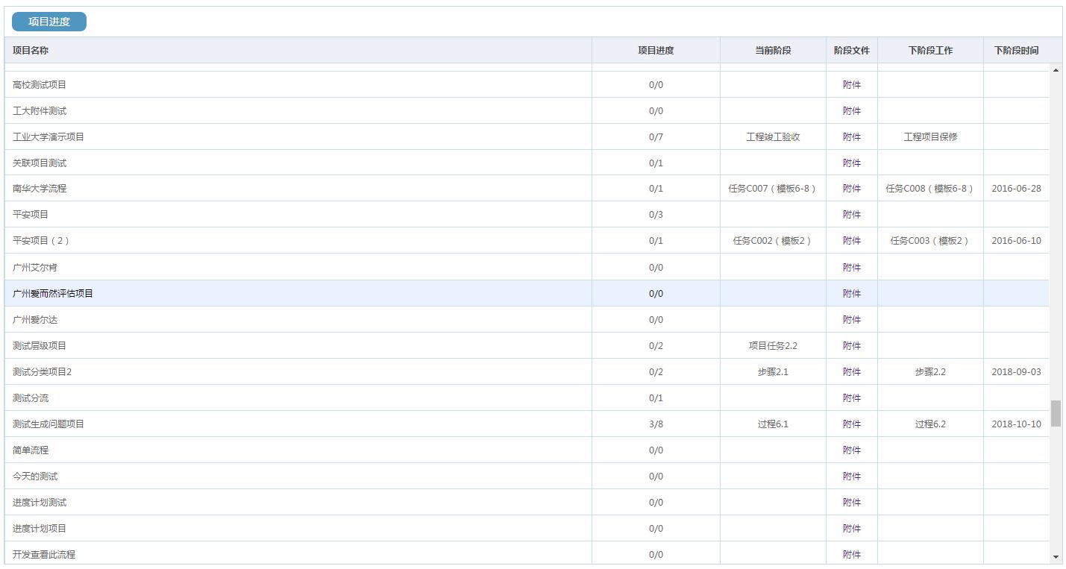The width and height of the screenshot is (1066, 569).
Task: Click the 项目进度 tab button
Action: pyautogui.click(x=49, y=22)
